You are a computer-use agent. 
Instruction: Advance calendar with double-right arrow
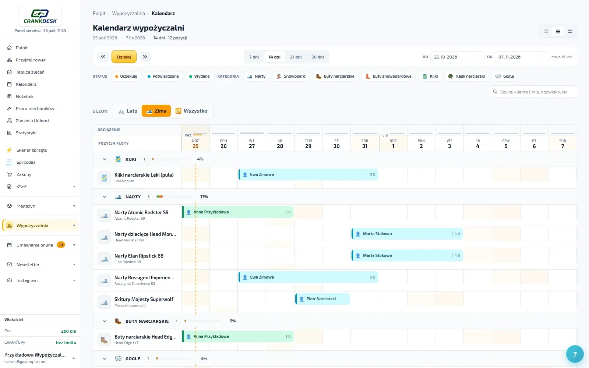pyautogui.click(x=145, y=57)
